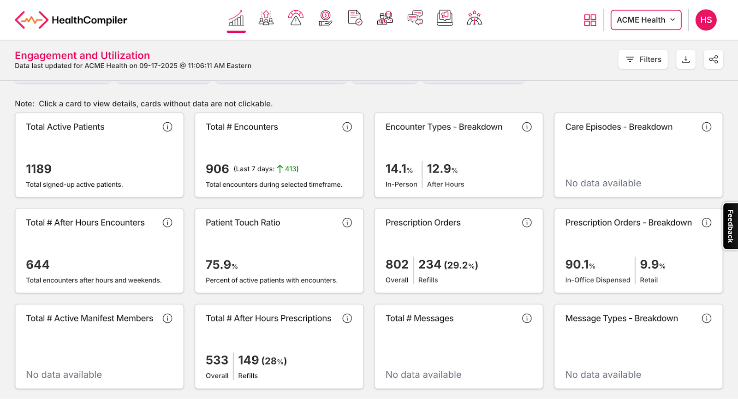Click the laptop megaphone campaigns icon
This screenshot has height=399, width=738.
tap(445, 18)
